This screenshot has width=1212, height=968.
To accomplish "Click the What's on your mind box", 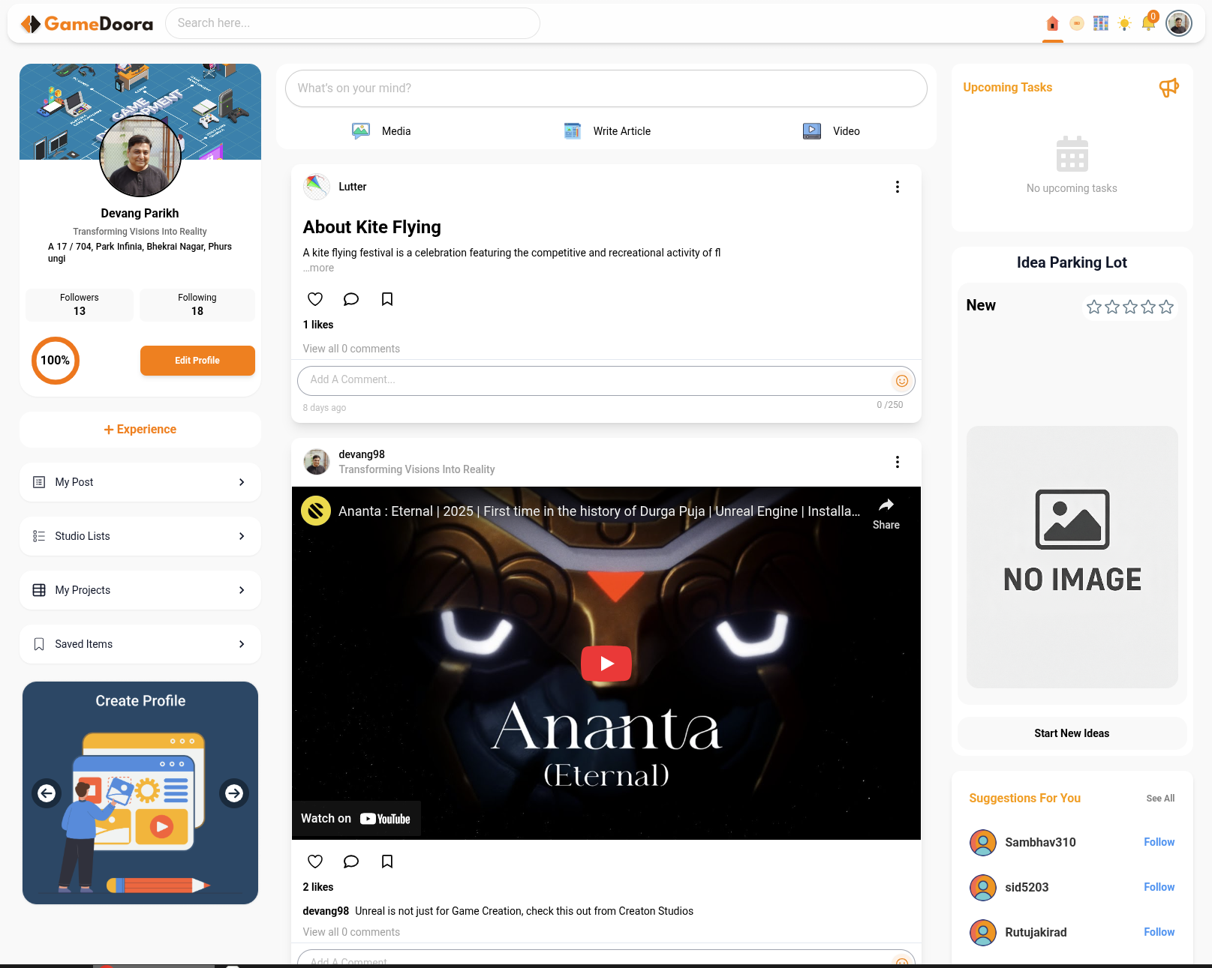I will (x=606, y=88).
